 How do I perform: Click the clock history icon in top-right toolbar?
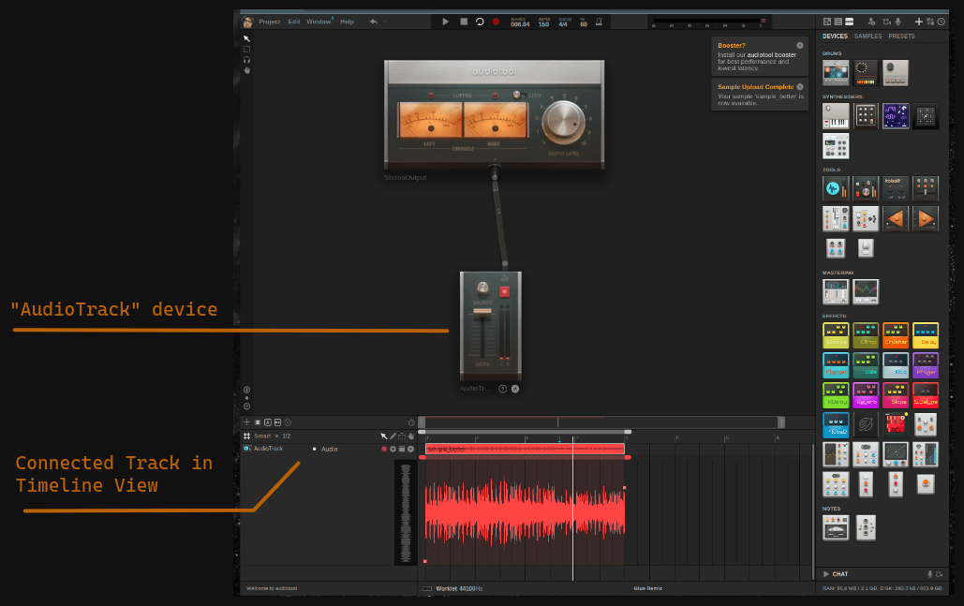click(x=942, y=22)
